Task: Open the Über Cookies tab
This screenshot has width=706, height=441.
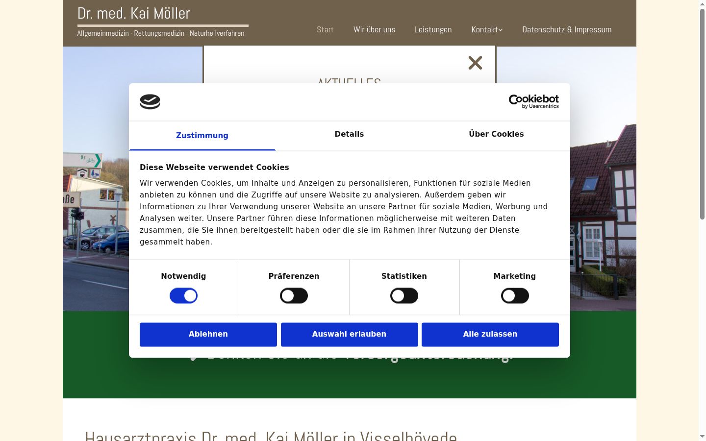Action: (x=496, y=134)
